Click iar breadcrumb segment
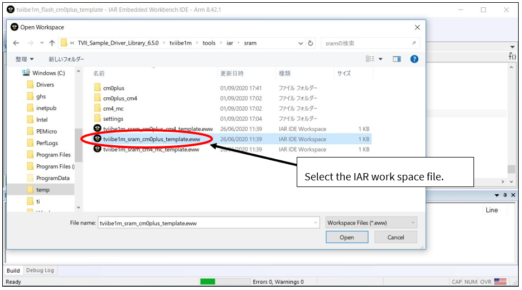The height and width of the screenshot is (290, 522). tap(230, 43)
